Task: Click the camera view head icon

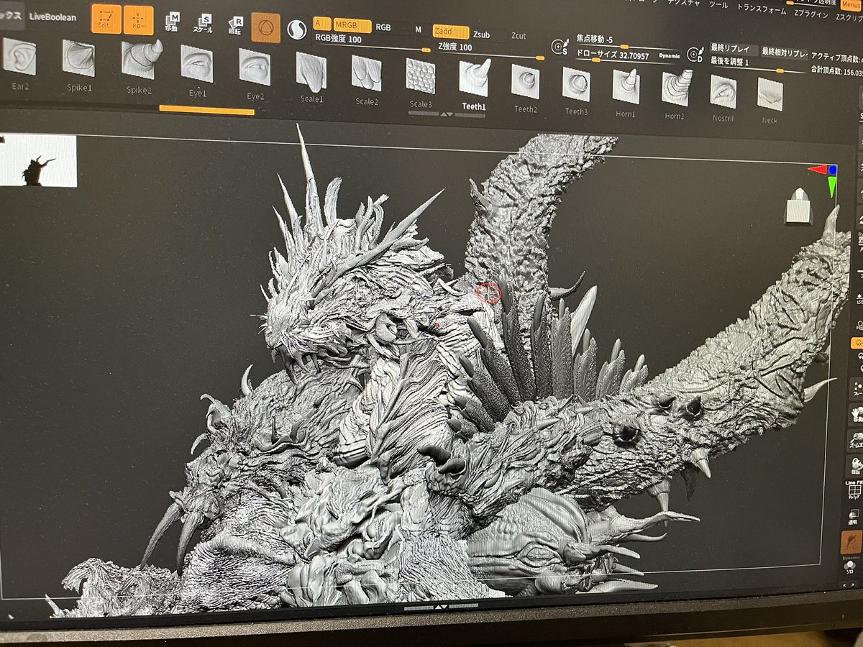Action: tap(799, 206)
